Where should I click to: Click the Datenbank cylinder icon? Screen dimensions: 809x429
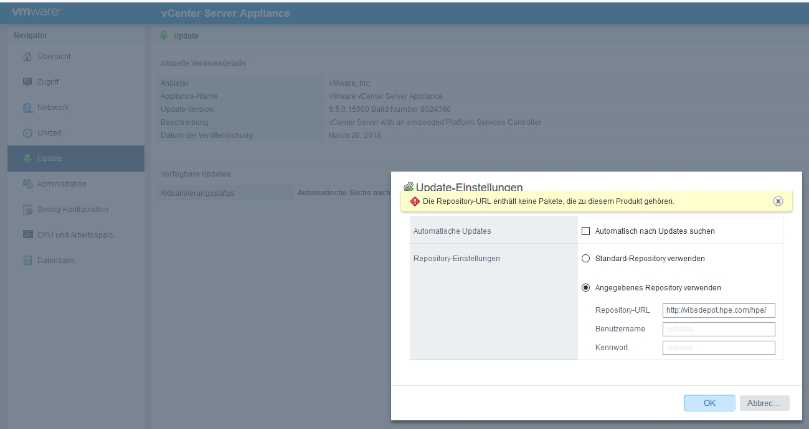27,261
